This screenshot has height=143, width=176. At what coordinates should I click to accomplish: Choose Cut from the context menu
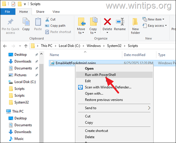(x=114, y=116)
